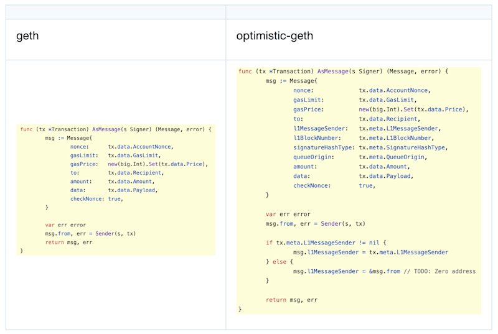498x334 pixels.
Task: Click "tx.data.Recipient," in the geth column
Action: [136, 173]
